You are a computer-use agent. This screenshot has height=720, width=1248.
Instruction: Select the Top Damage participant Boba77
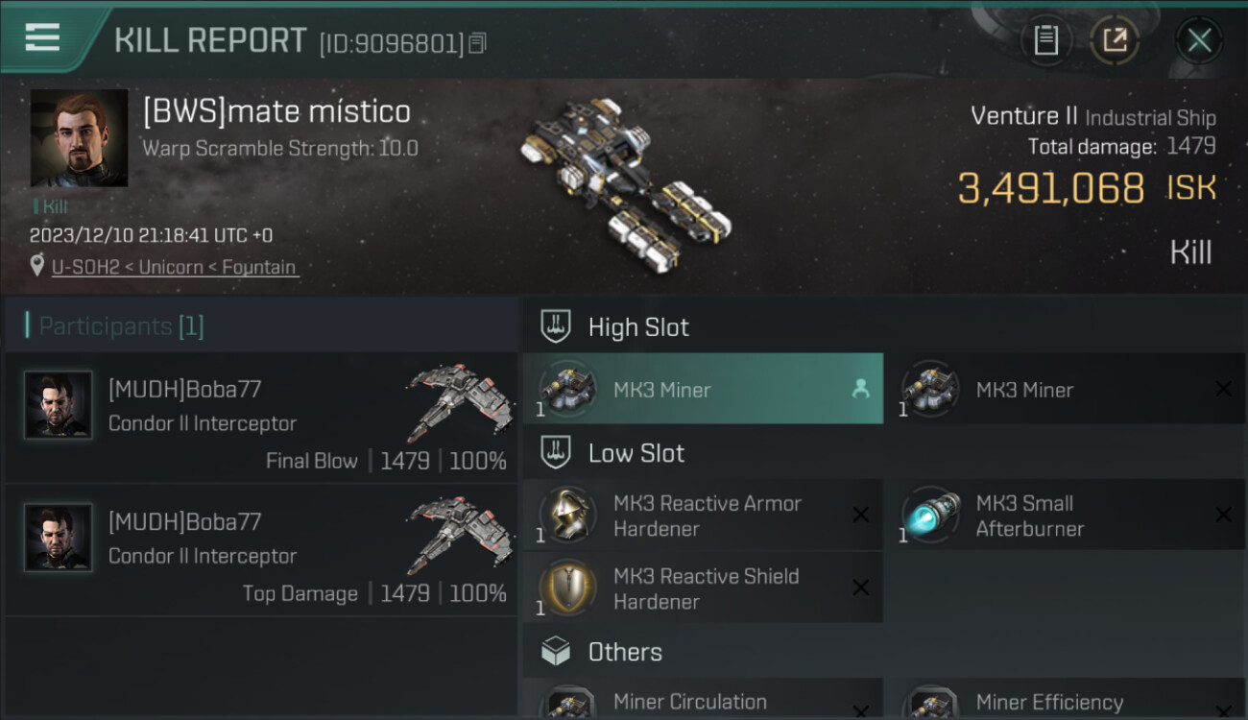coord(261,550)
